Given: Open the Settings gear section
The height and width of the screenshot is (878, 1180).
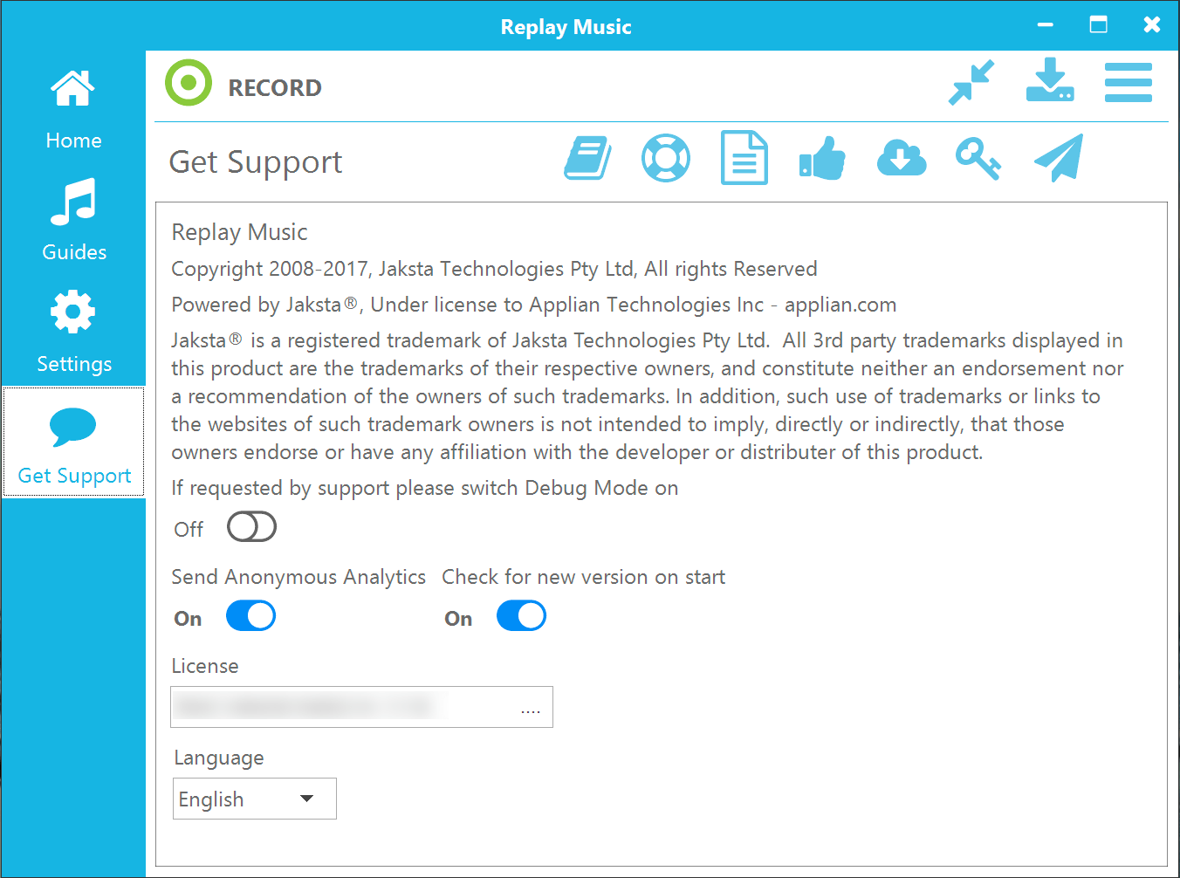Looking at the screenshot, I should [x=73, y=332].
